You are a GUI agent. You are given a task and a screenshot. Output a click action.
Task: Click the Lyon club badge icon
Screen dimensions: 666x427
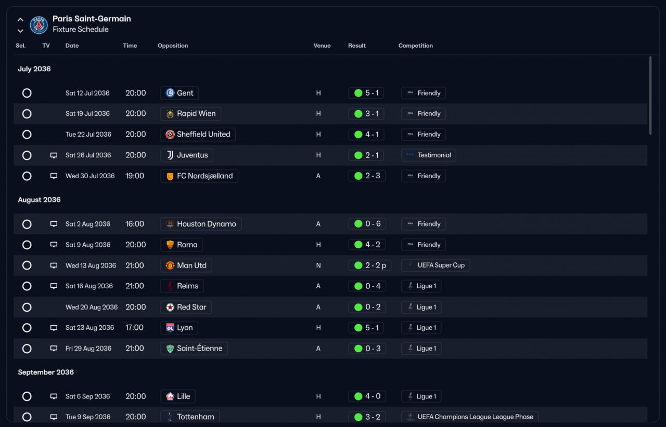tap(170, 328)
